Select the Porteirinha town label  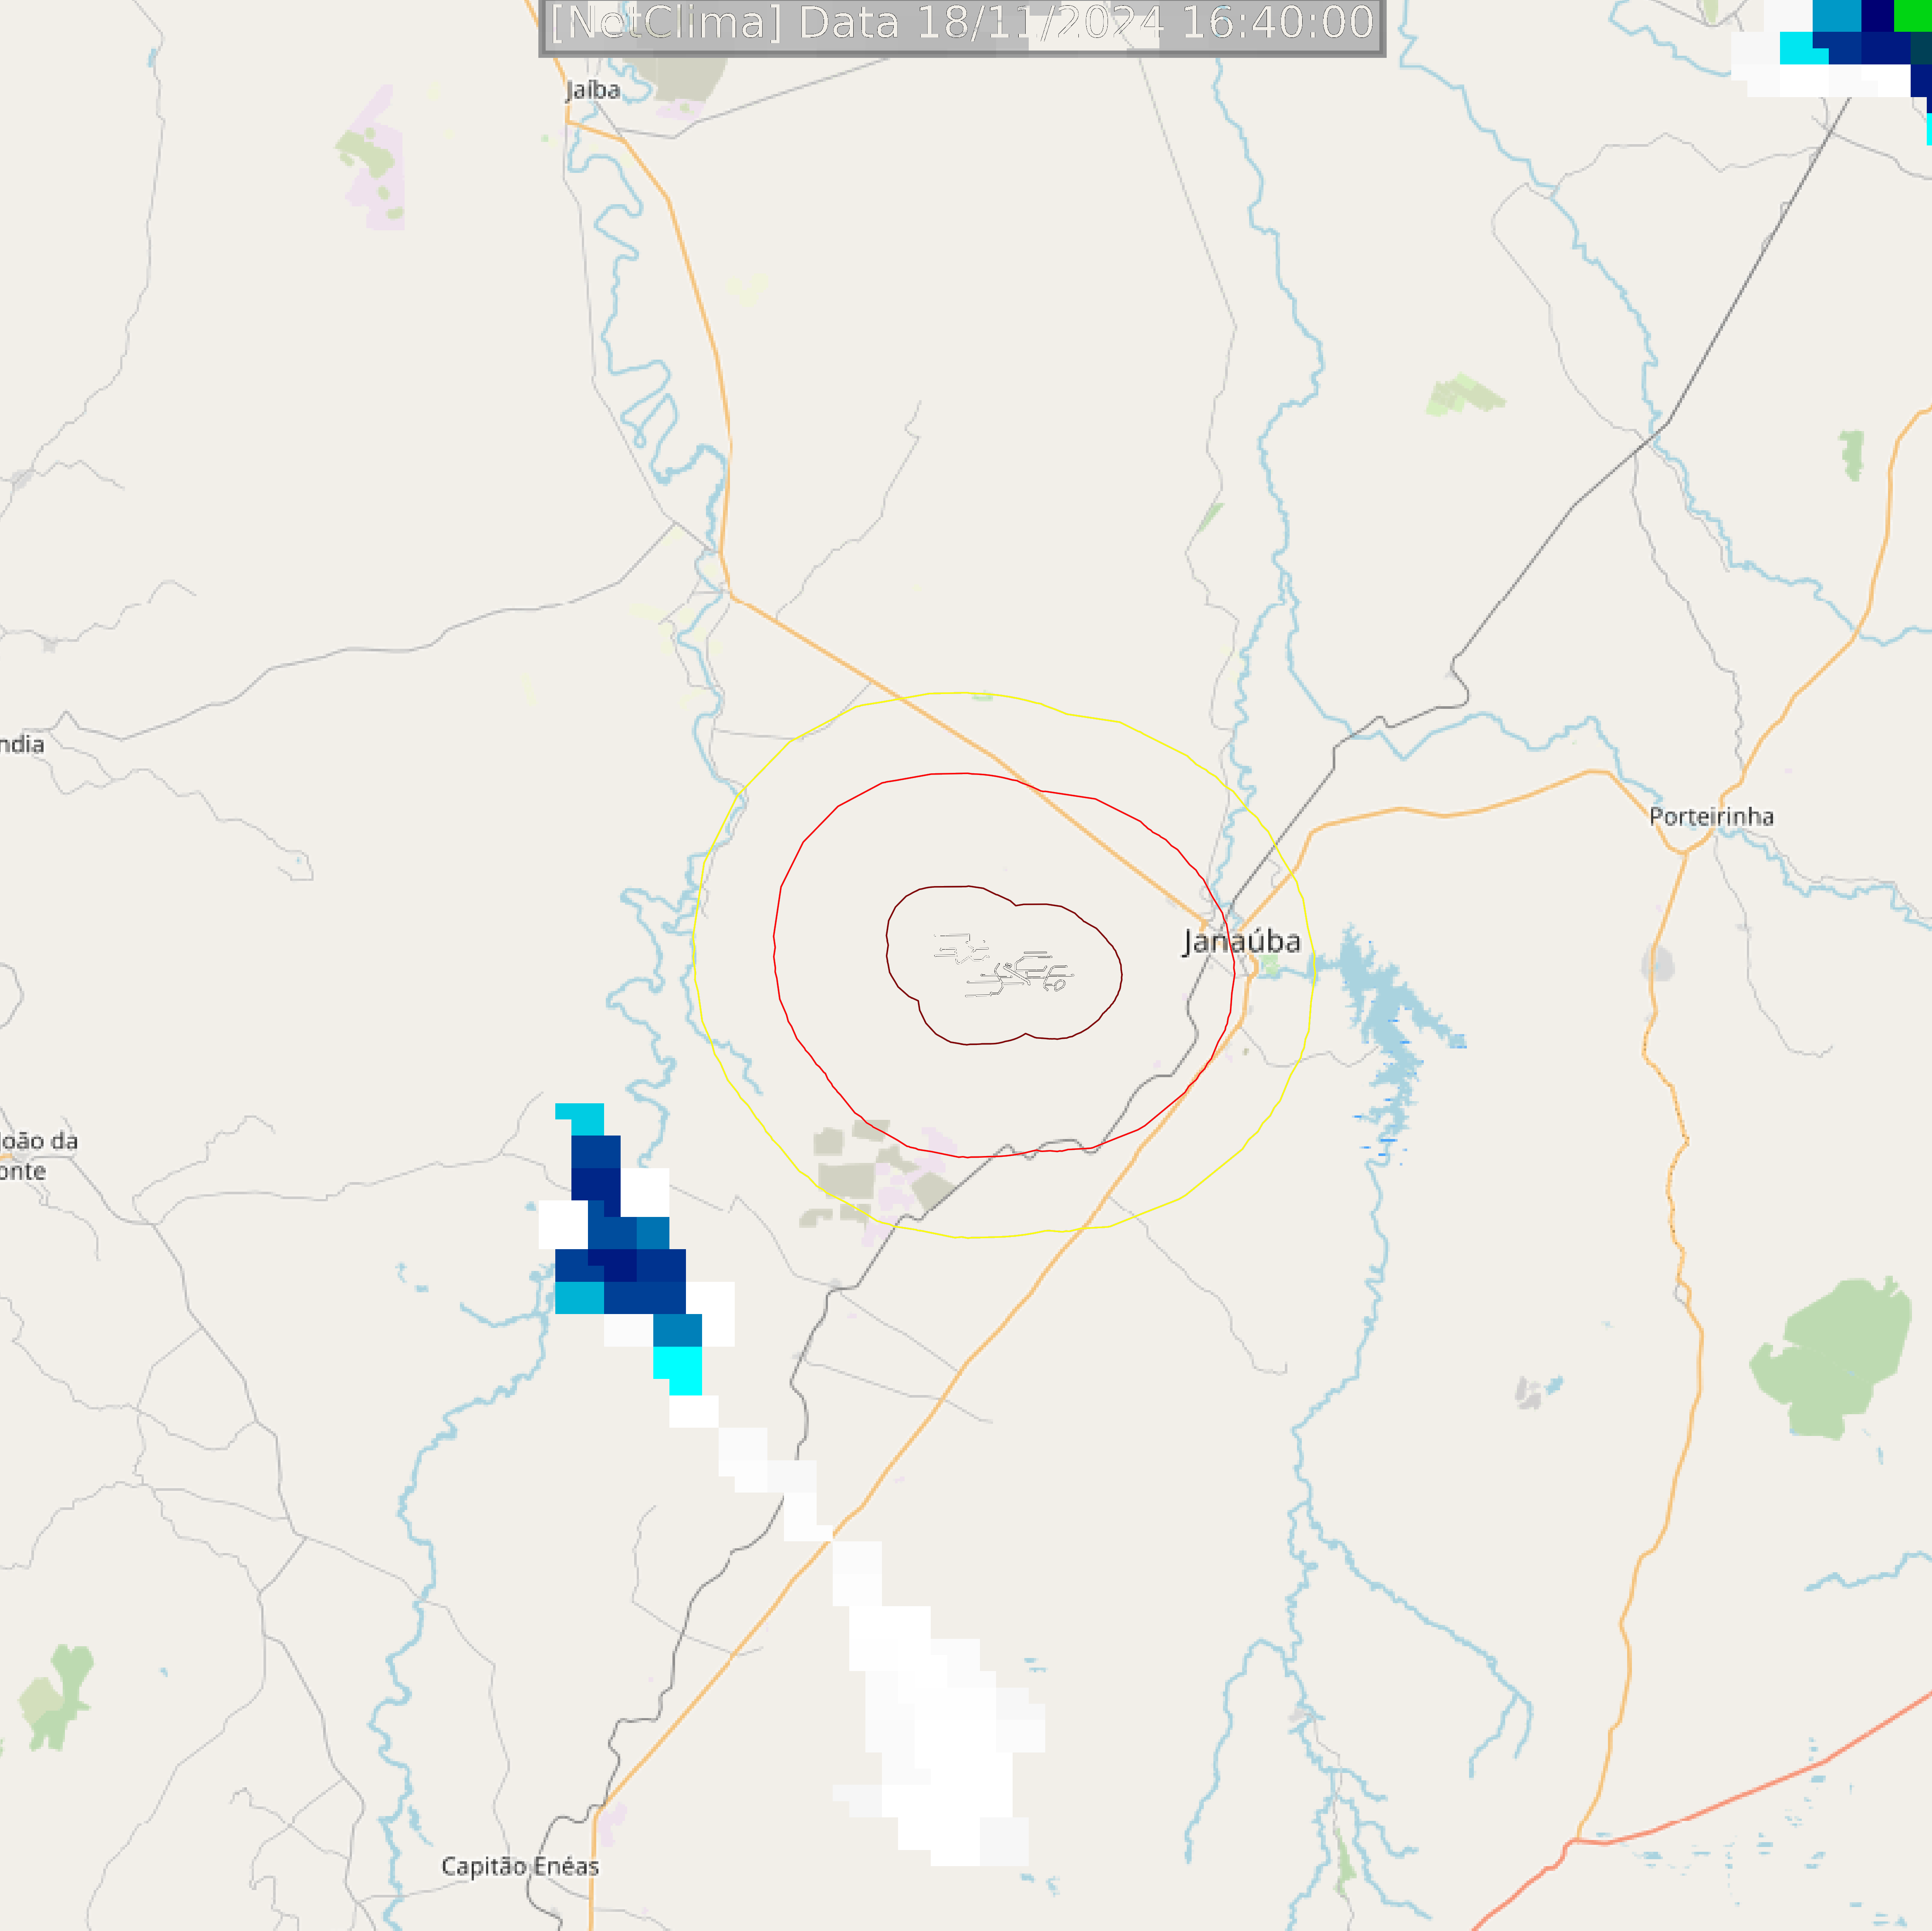(x=1711, y=816)
